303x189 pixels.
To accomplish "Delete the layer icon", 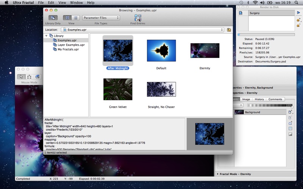I will pyautogui.click(x=290, y=118).
